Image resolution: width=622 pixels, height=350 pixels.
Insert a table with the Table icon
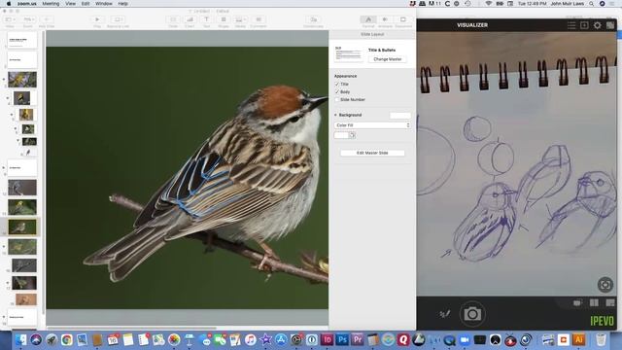click(x=173, y=19)
